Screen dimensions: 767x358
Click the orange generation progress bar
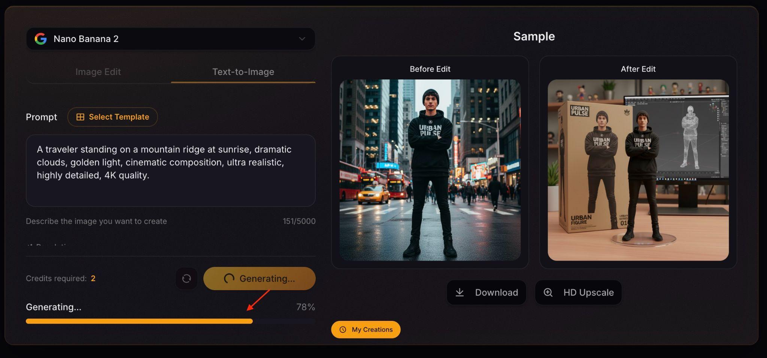coord(139,321)
